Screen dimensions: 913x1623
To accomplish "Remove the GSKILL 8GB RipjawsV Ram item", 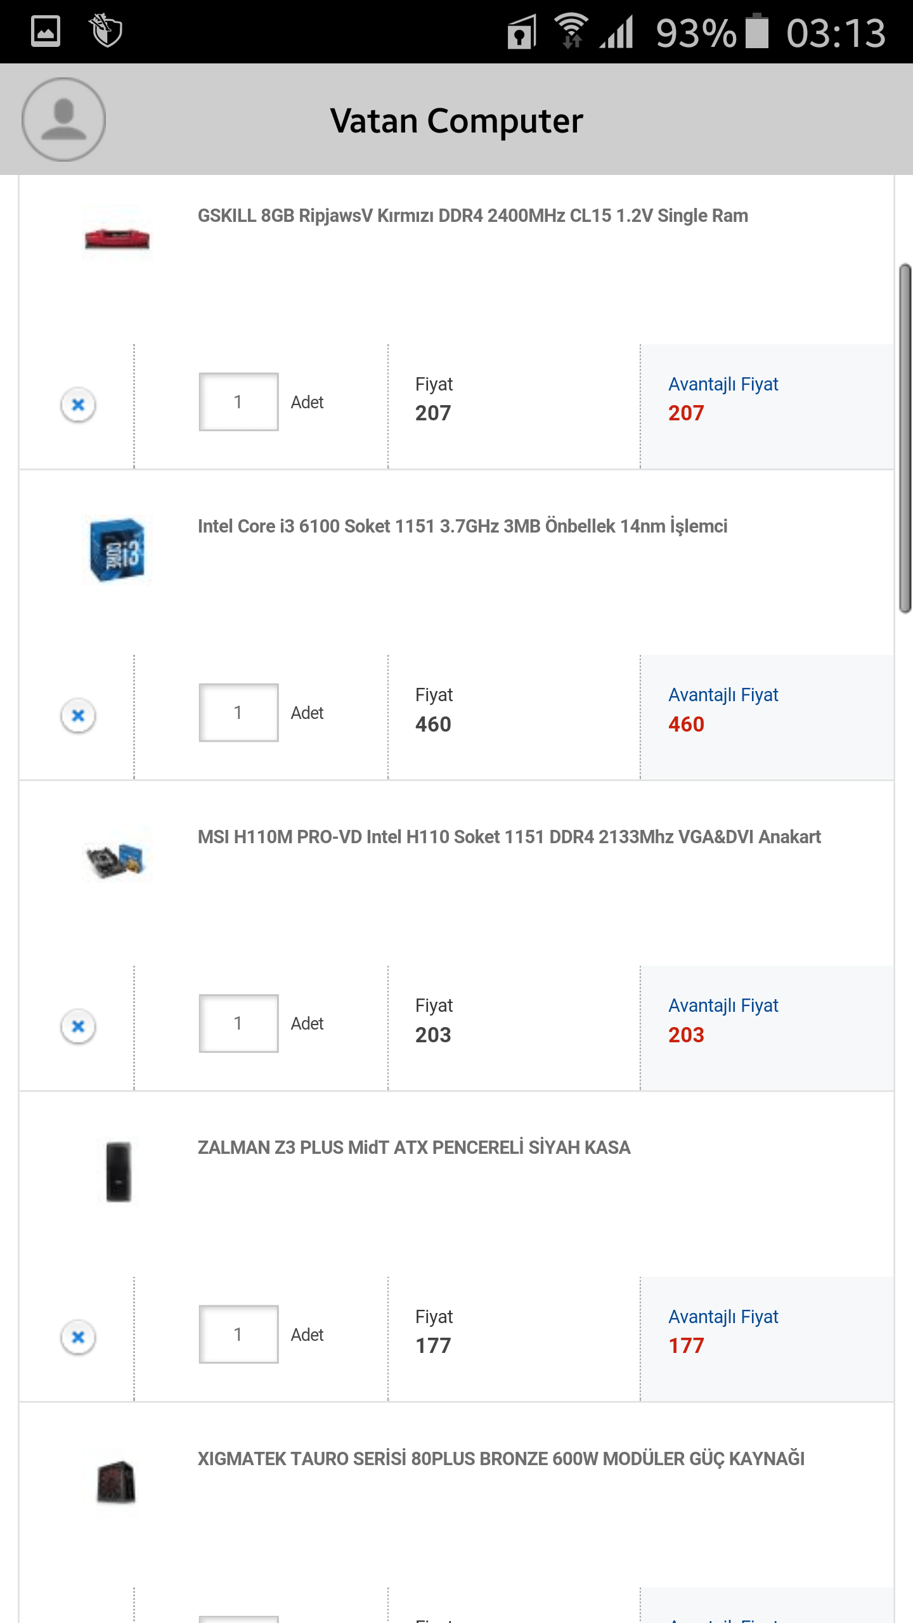I will click(78, 404).
